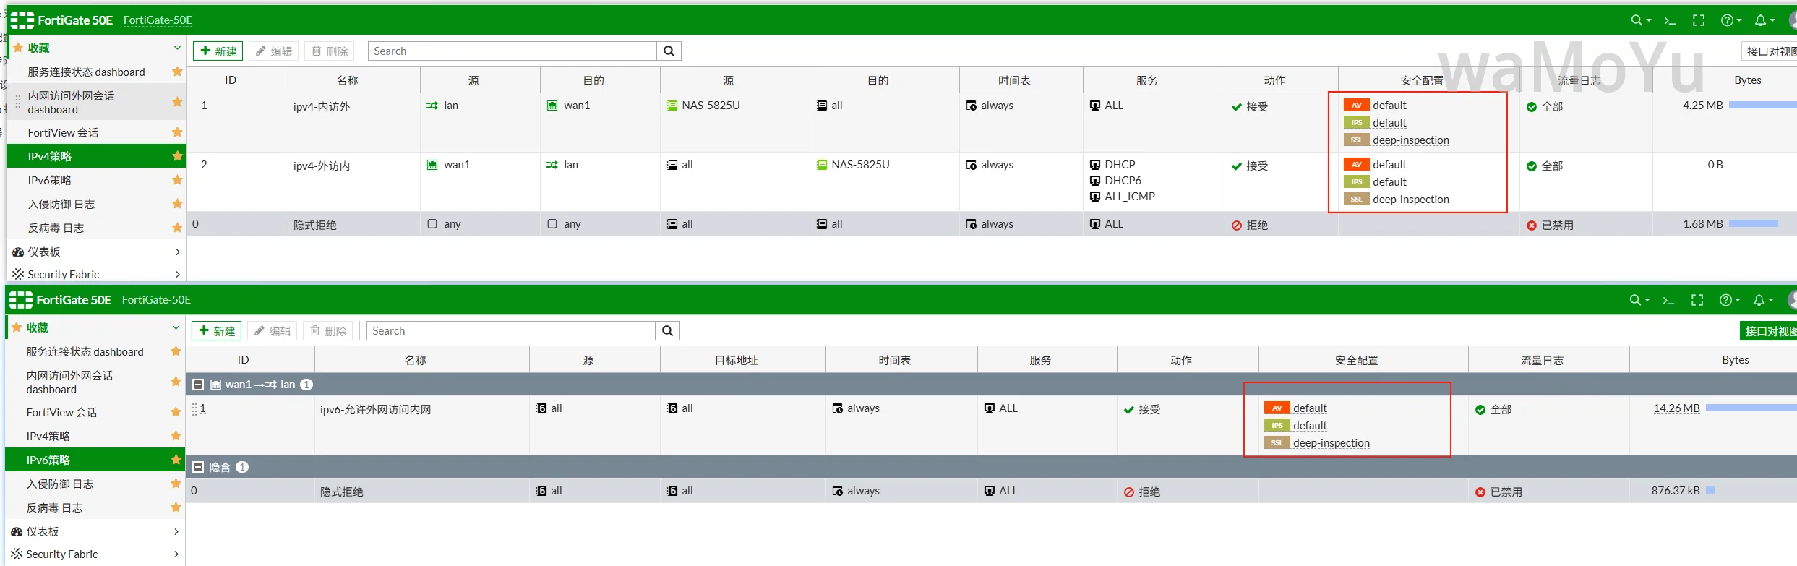Click FortiGate logo in the IPv6 policy window
Screen dimensions: 1797x566
[21, 300]
